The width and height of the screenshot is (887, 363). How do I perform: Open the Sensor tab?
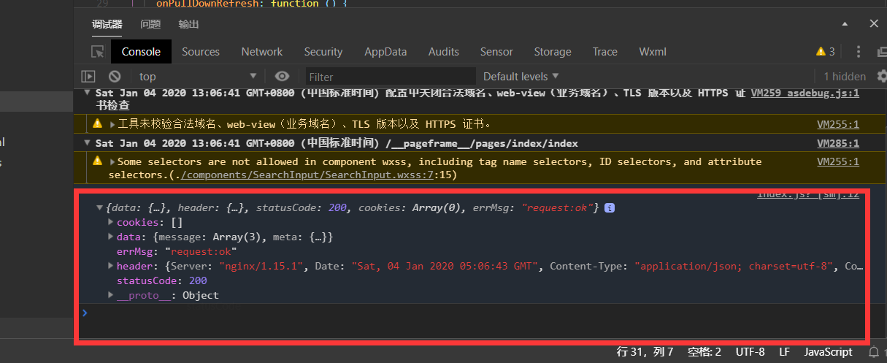click(496, 52)
